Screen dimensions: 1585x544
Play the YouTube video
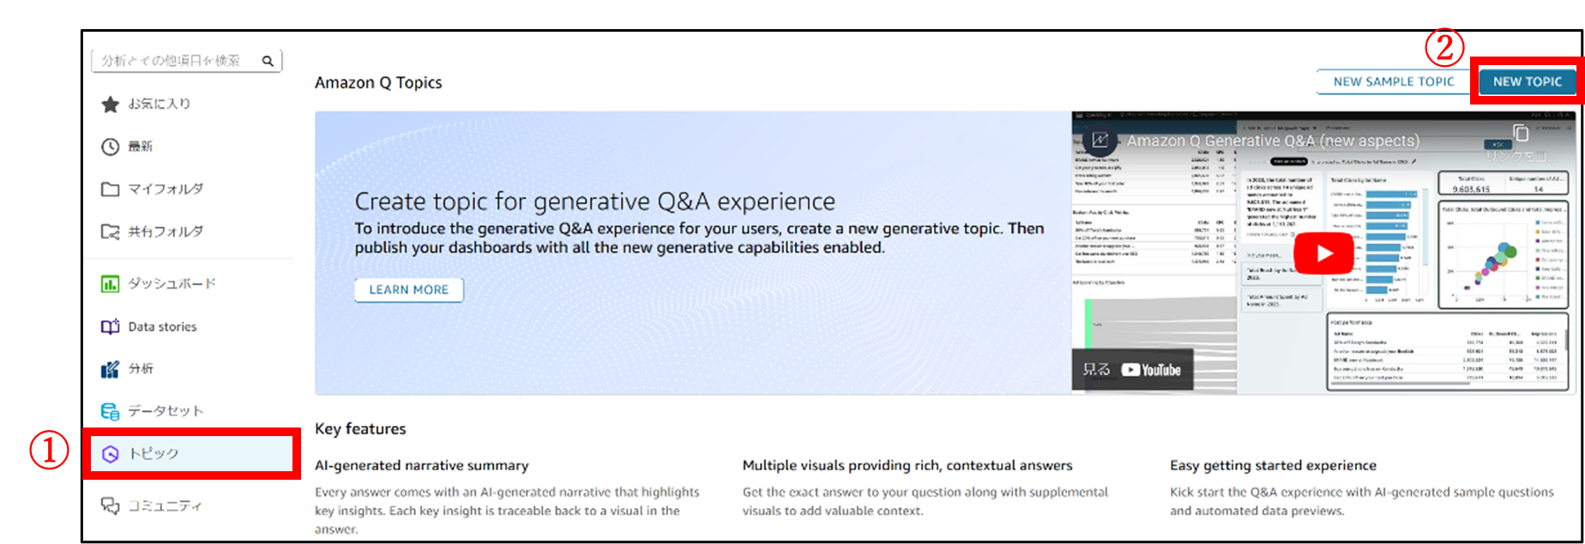(x=1323, y=254)
